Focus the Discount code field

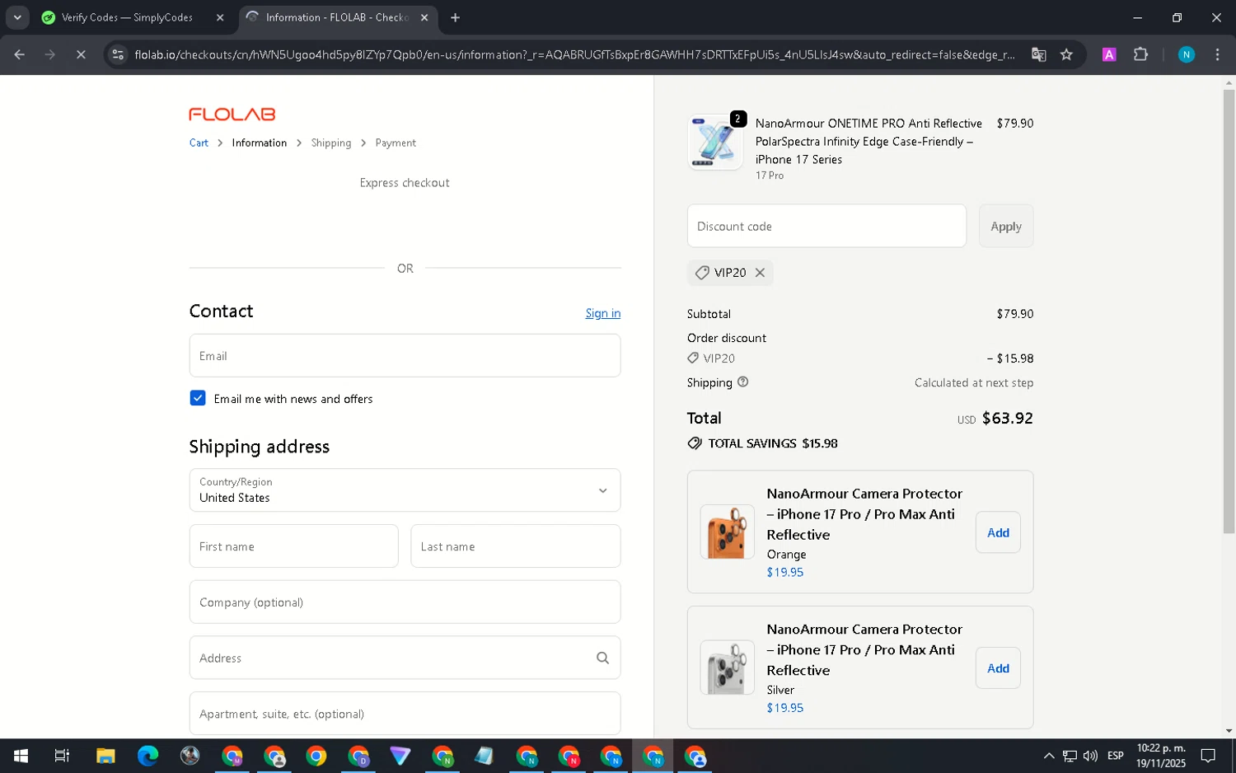pos(826,226)
